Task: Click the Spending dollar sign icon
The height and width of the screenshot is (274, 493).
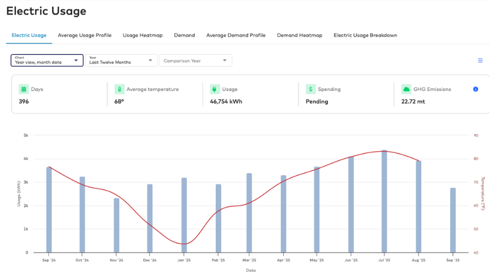Action: pyautogui.click(x=311, y=89)
